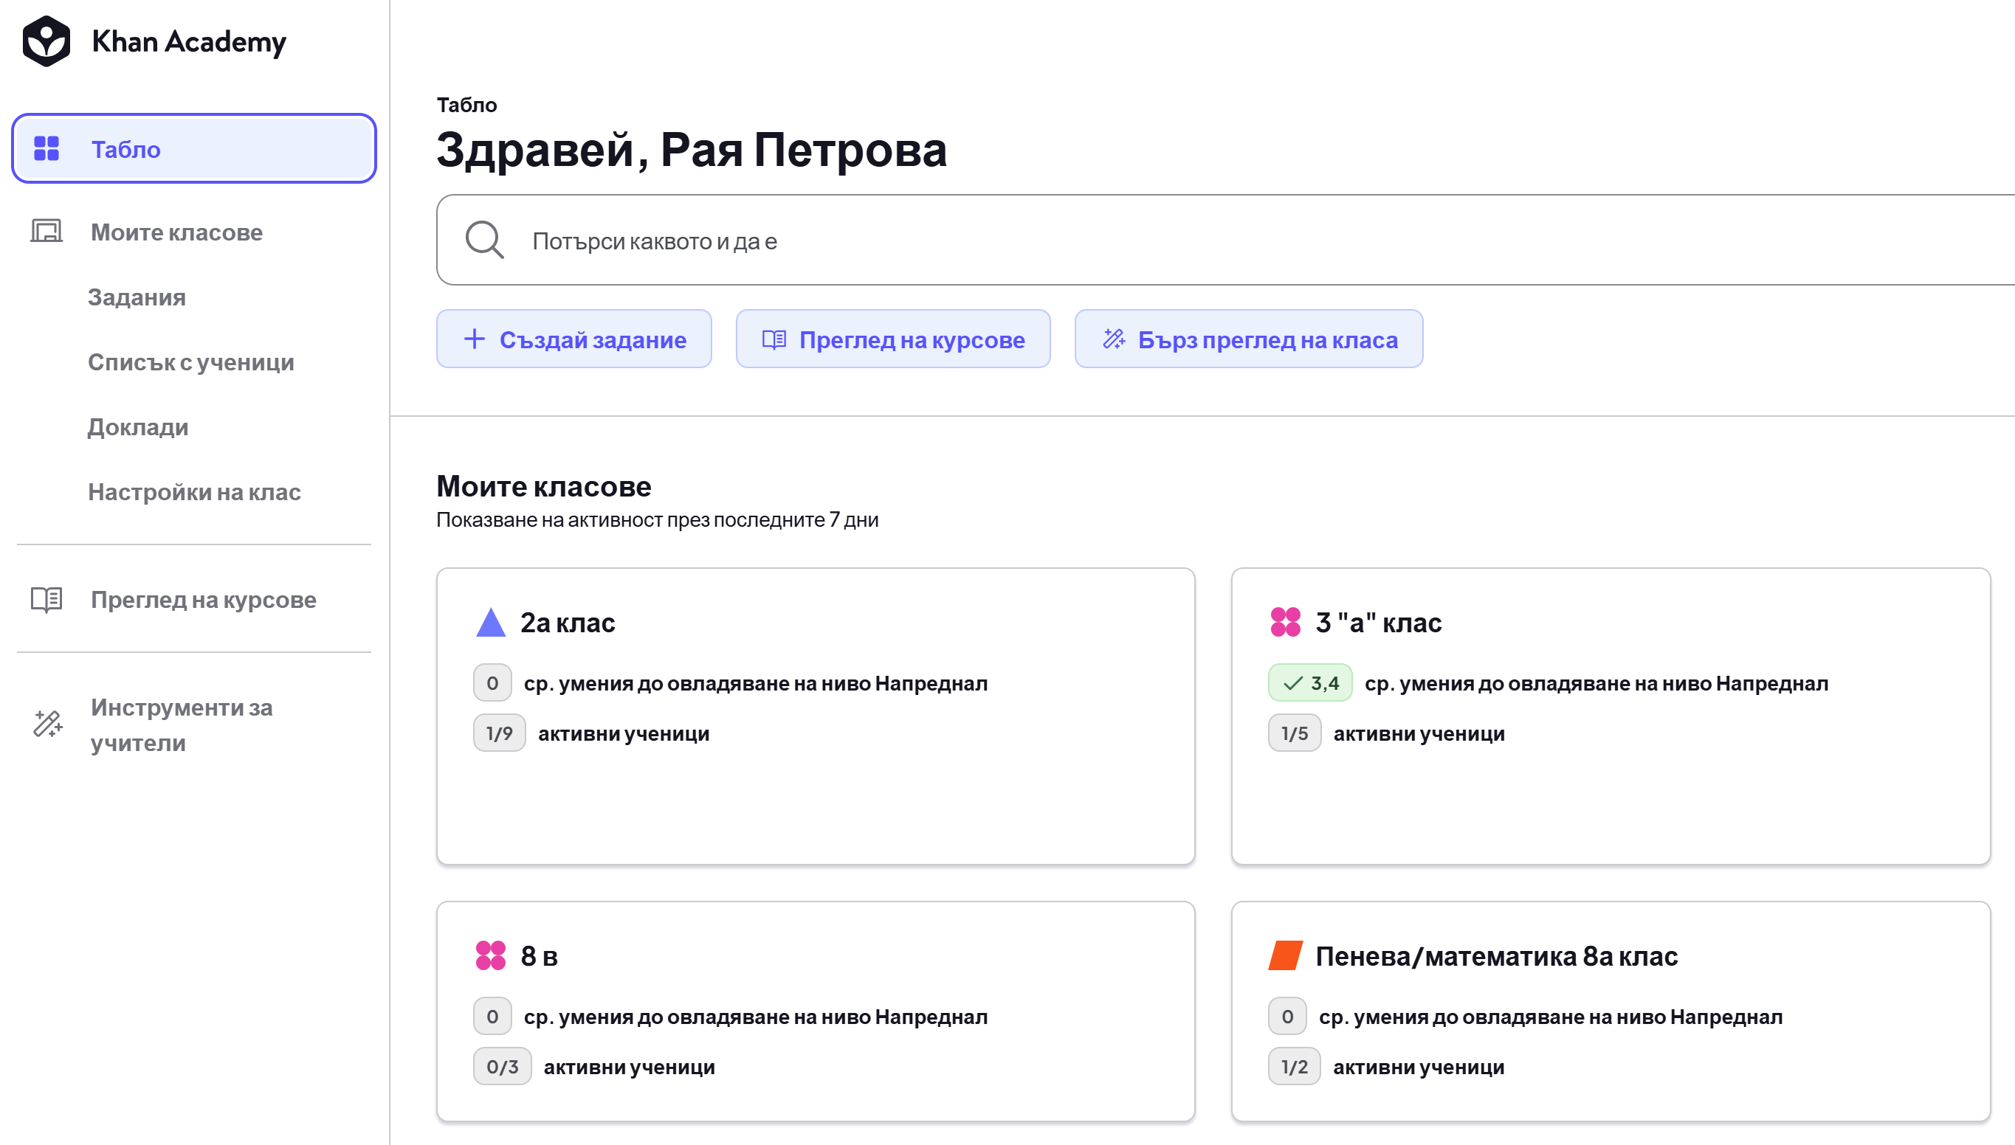Click the magnifying glass search icon
2015x1145 pixels.
(x=484, y=240)
